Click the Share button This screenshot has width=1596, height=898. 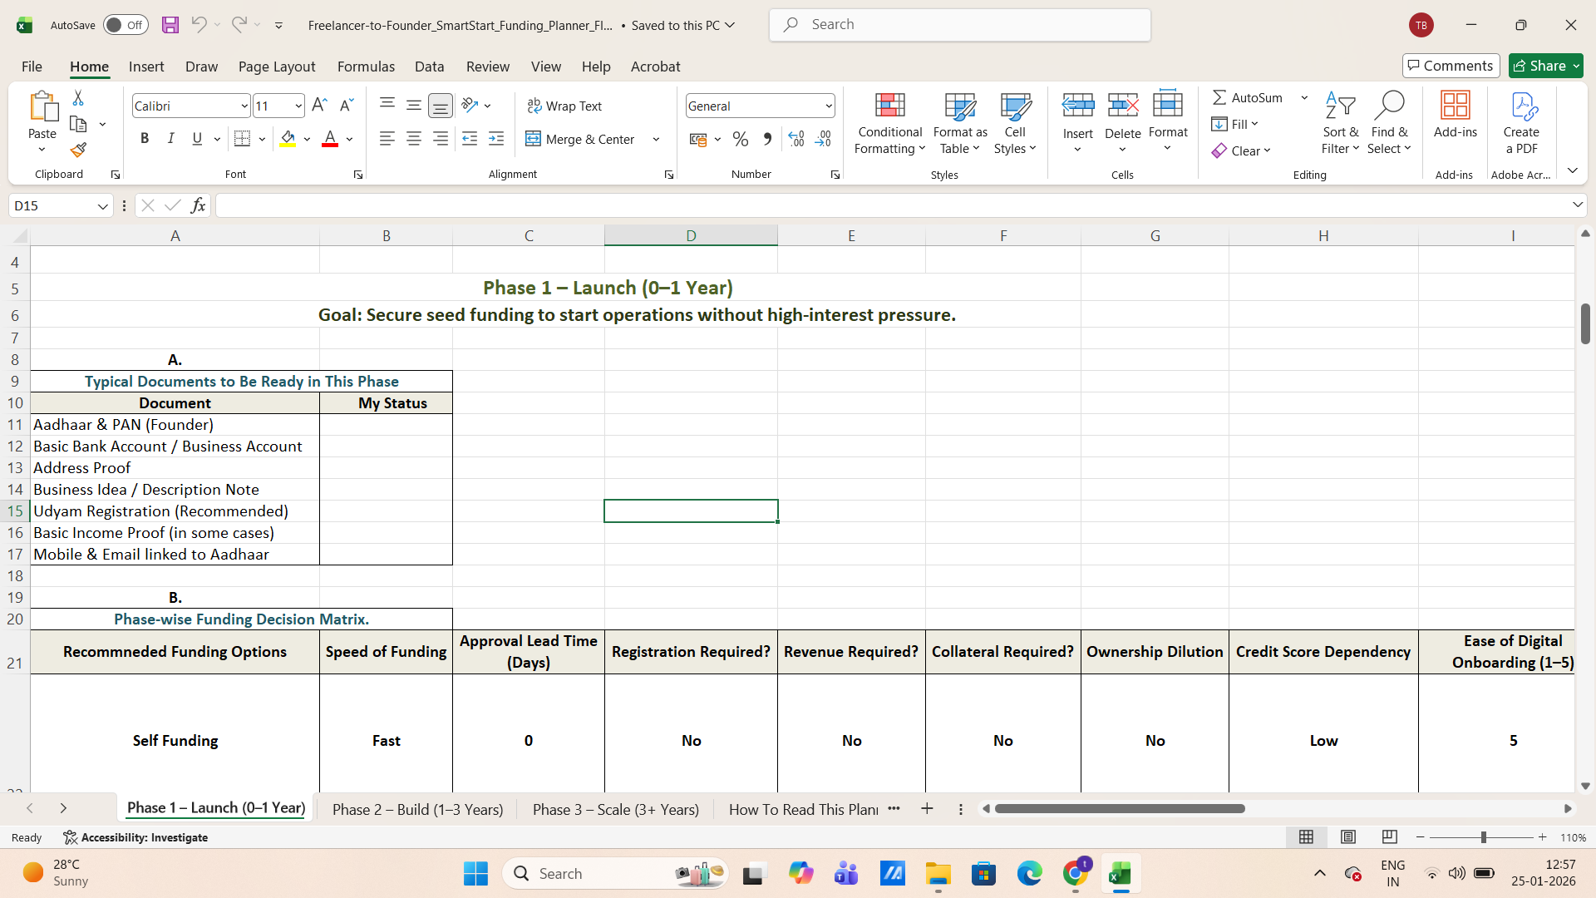(x=1544, y=66)
